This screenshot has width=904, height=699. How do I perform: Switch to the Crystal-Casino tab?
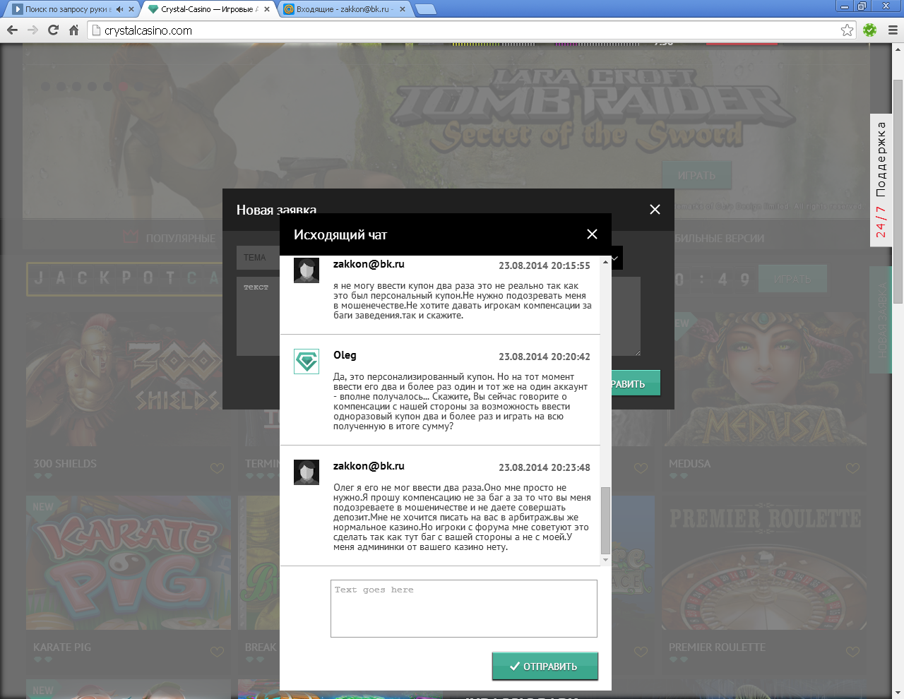tap(208, 9)
